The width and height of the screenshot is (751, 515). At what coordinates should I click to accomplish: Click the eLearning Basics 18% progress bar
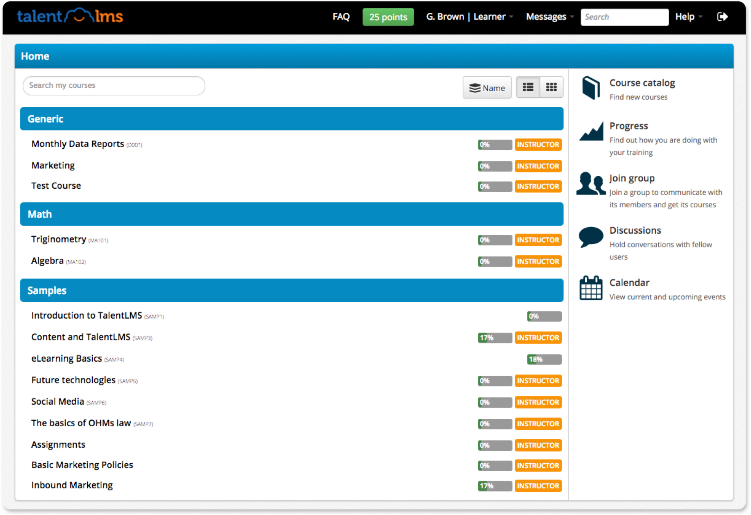pyautogui.click(x=544, y=359)
